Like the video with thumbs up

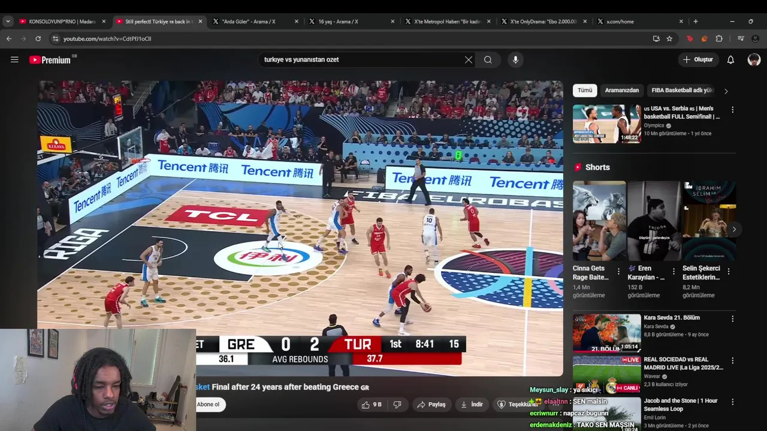[x=372, y=405]
